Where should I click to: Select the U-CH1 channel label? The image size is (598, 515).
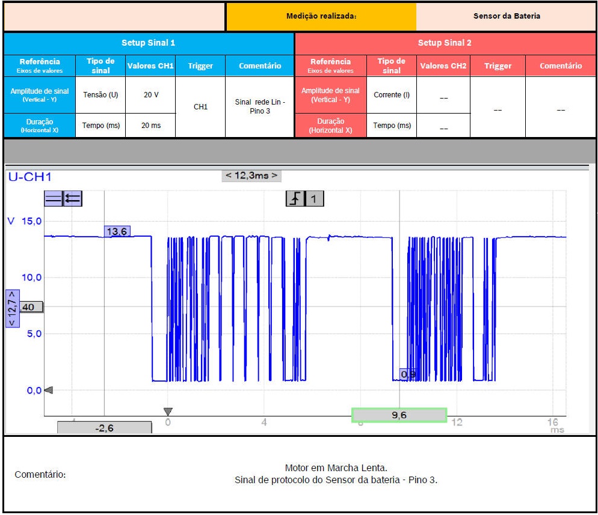[x=28, y=177]
